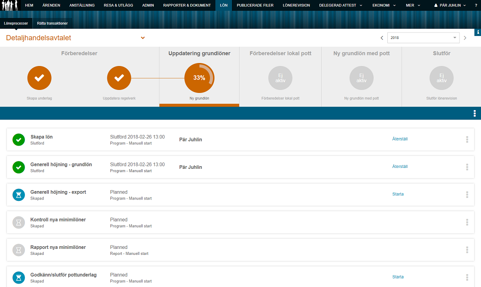
Task: Click green check icon for Generell höjning - grundlön
Action: [19, 167]
